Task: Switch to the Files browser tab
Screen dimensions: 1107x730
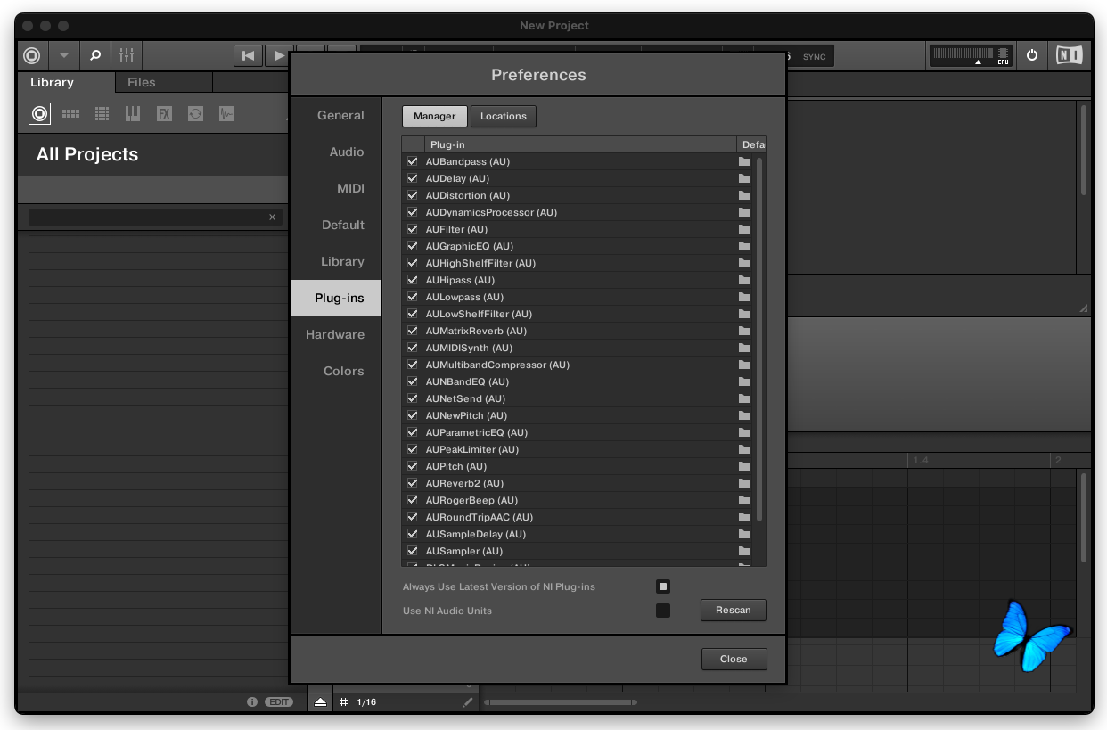Action: (142, 82)
